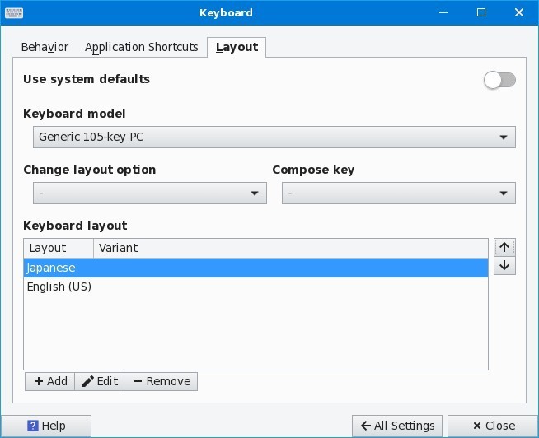
Task: Select the English (US) layout row
Action: click(255, 287)
